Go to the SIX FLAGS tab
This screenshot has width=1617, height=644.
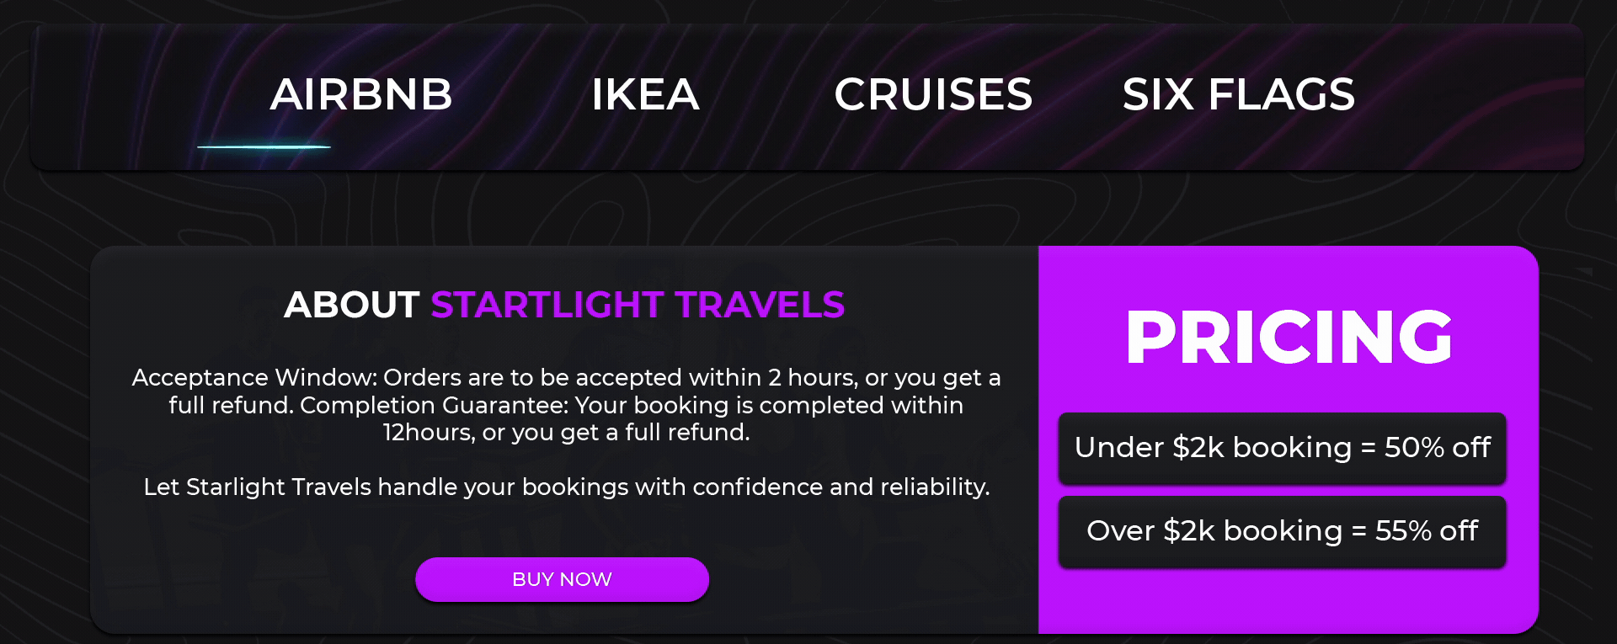coord(1239,94)
